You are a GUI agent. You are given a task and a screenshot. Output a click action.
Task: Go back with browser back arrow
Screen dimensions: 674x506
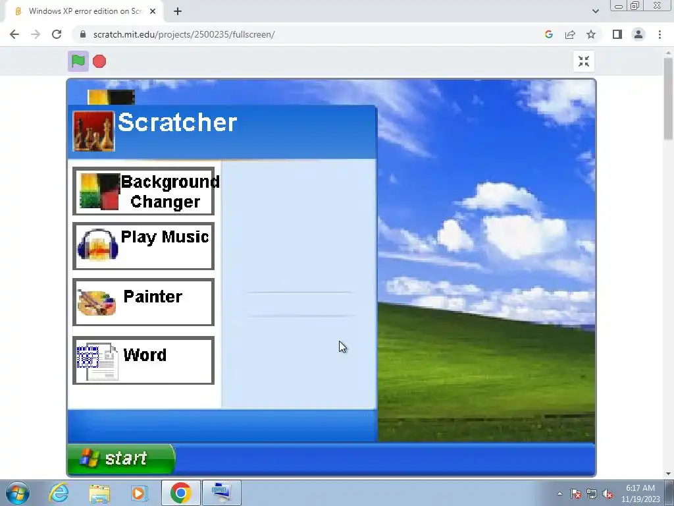(x=14, y=34)
